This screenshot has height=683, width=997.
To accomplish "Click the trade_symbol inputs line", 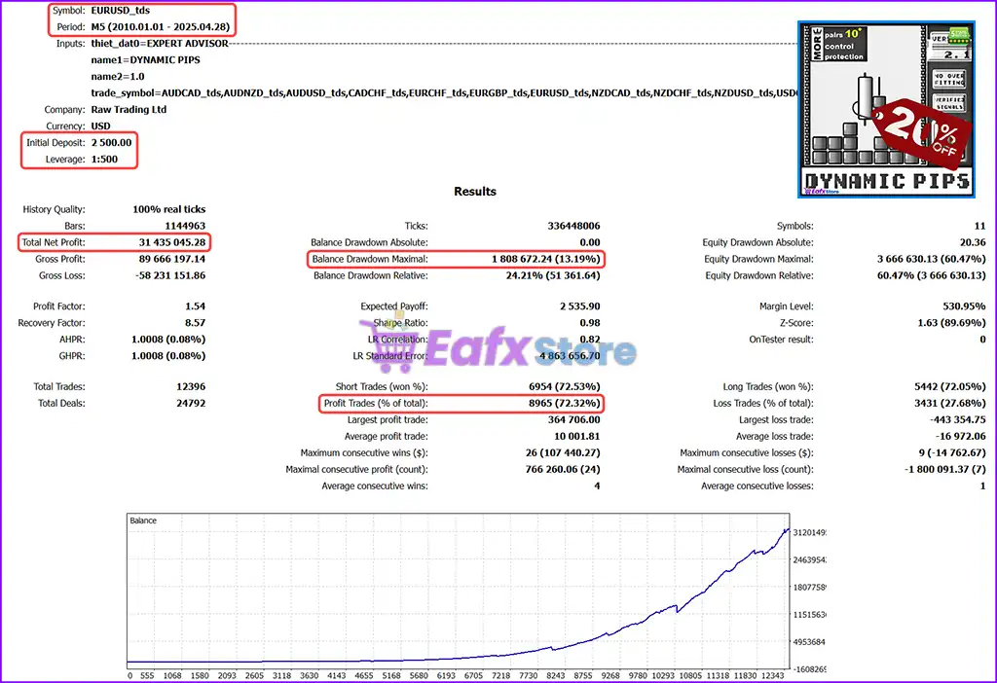I will pos(444,92).
